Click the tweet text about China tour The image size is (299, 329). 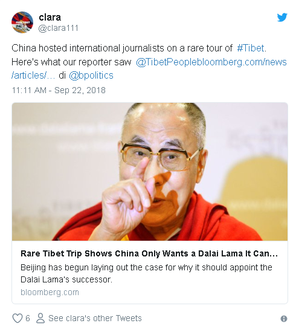149,62
